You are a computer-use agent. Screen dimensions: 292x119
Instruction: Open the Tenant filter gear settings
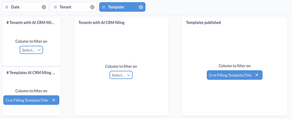click(x=92, y=7)
